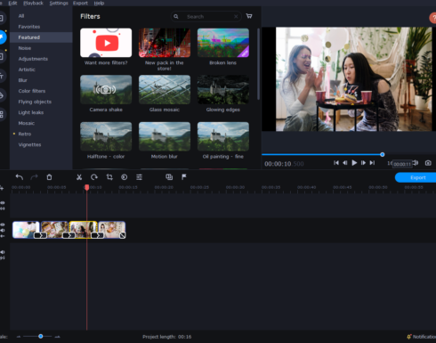The width and height of the screenshot is (436, 343).
Task: Click the red timeline playhead marker
Action: [87, 187]
